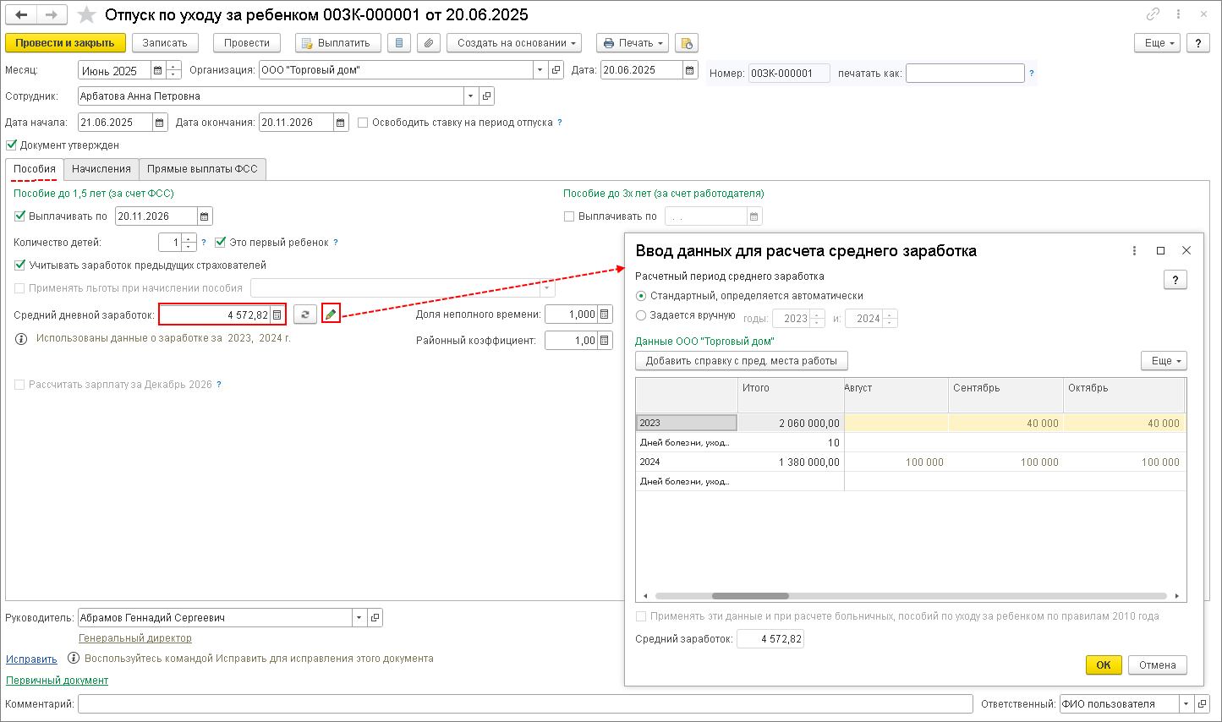Go forward with the right arrow button
The width and height of the screenshot is (1222, 722).
click(51, 15)
